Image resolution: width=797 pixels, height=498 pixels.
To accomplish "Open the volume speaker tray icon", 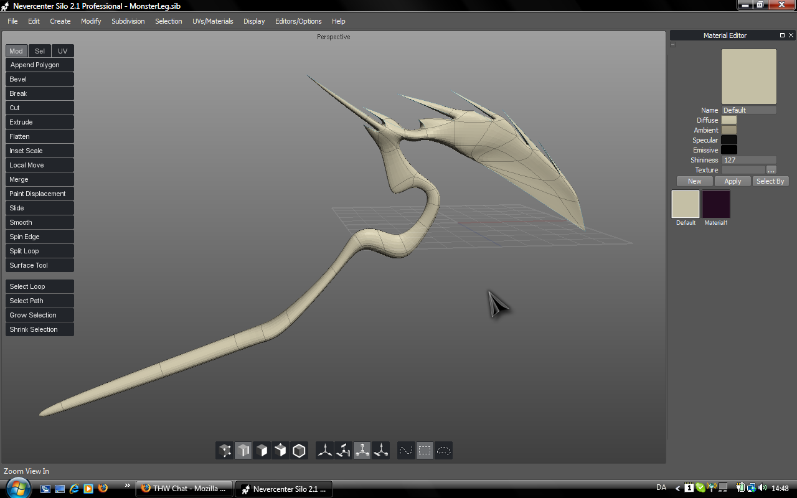I will tap(763, 488).
